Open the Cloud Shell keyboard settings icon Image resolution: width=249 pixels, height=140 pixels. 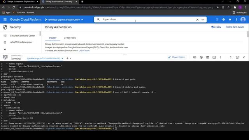point(195,57)
